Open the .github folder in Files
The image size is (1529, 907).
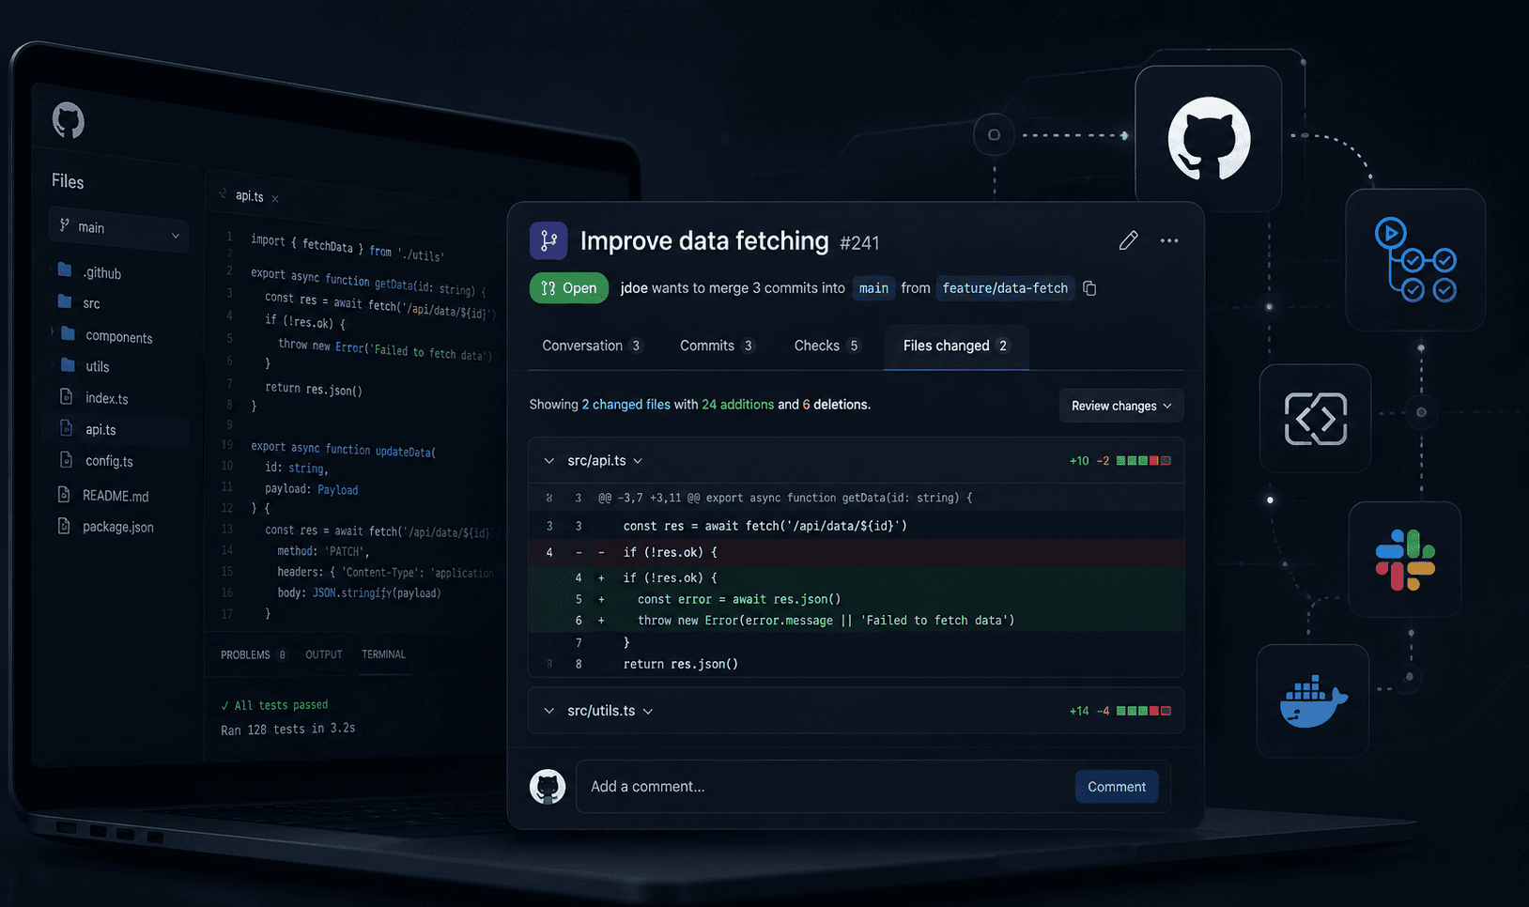pos(90,272)
